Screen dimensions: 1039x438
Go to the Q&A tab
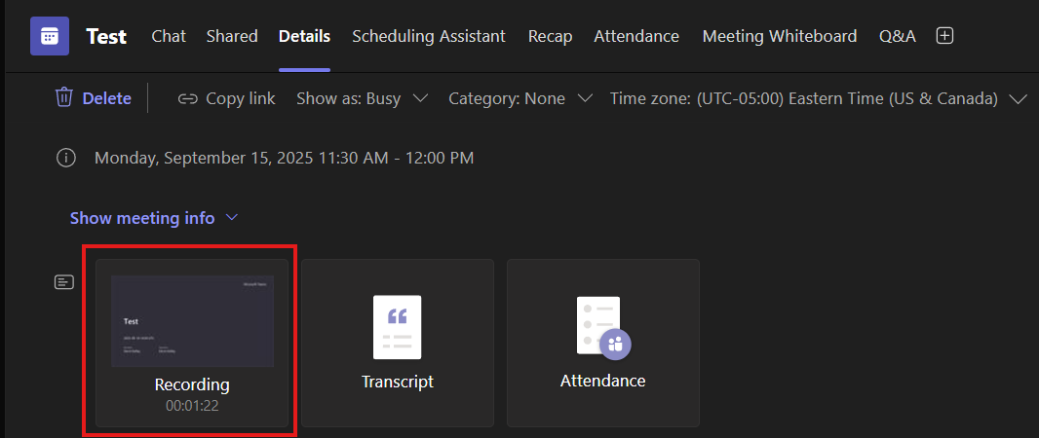click(x=897, y=36)
